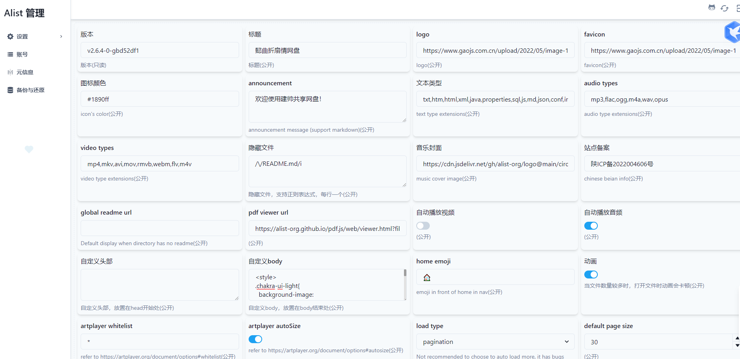Click the 站点备案 input field

coord(662,164)
